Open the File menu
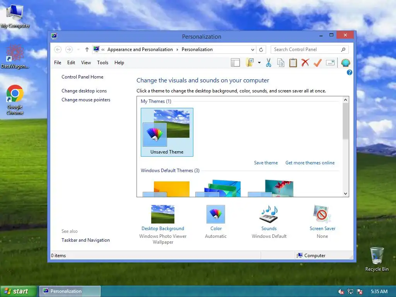This screenshot has width=396, height=297. 58,63
